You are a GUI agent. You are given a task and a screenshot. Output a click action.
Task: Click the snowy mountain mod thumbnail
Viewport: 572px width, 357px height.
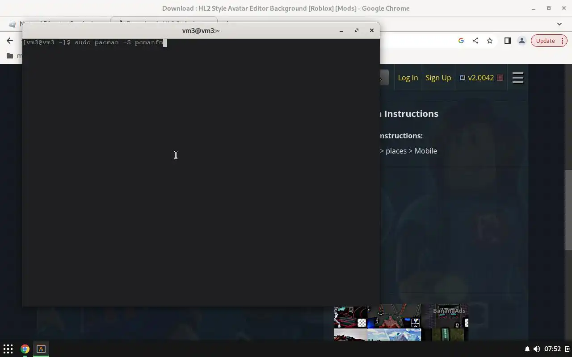(394, 335)
